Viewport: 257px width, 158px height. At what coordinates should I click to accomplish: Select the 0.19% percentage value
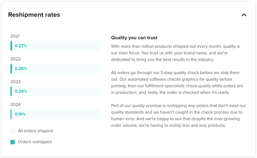tap(20, 114)
